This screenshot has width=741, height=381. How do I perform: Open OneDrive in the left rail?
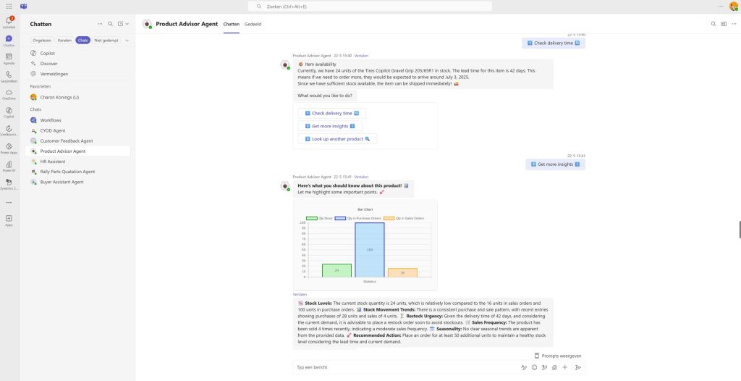click(9, 94)
